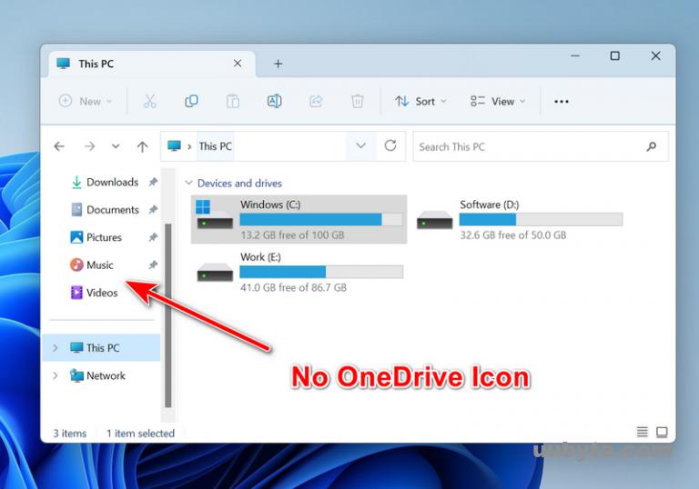This screenshot has width=699, height=489.
Task: Click the Share icon in toolbar
Action: point(316,101)
